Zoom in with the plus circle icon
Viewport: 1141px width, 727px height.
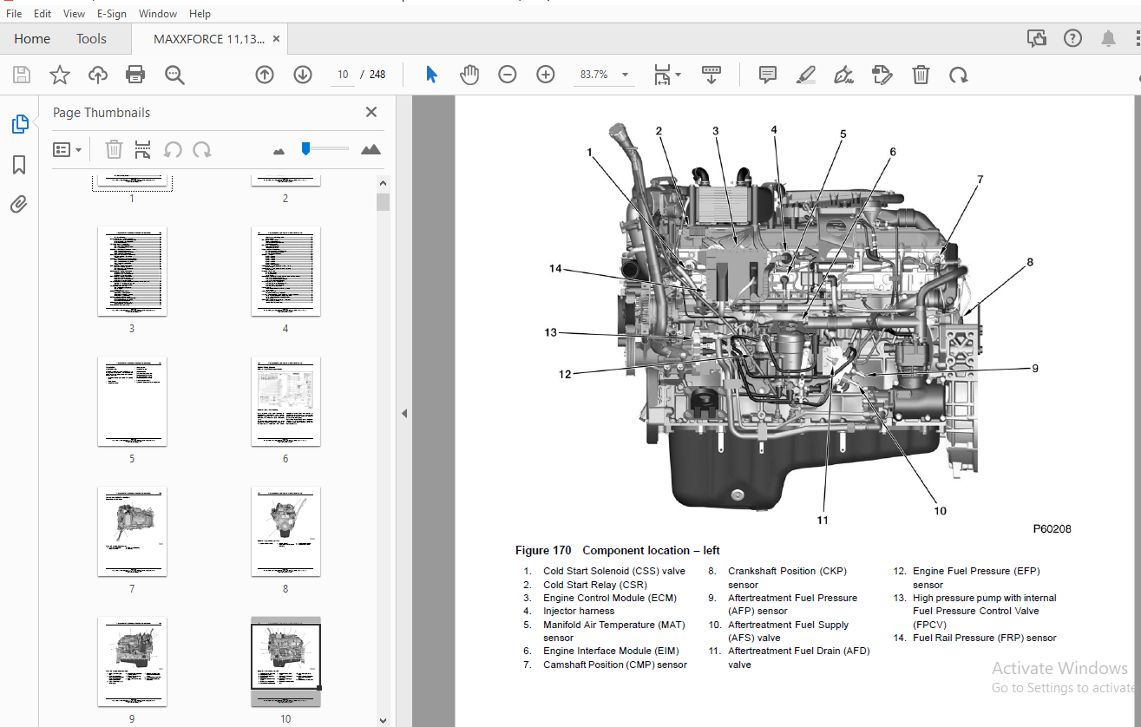(546, 75)
